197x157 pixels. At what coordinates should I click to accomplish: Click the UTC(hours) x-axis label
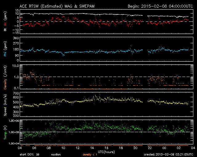pos(106,152)
